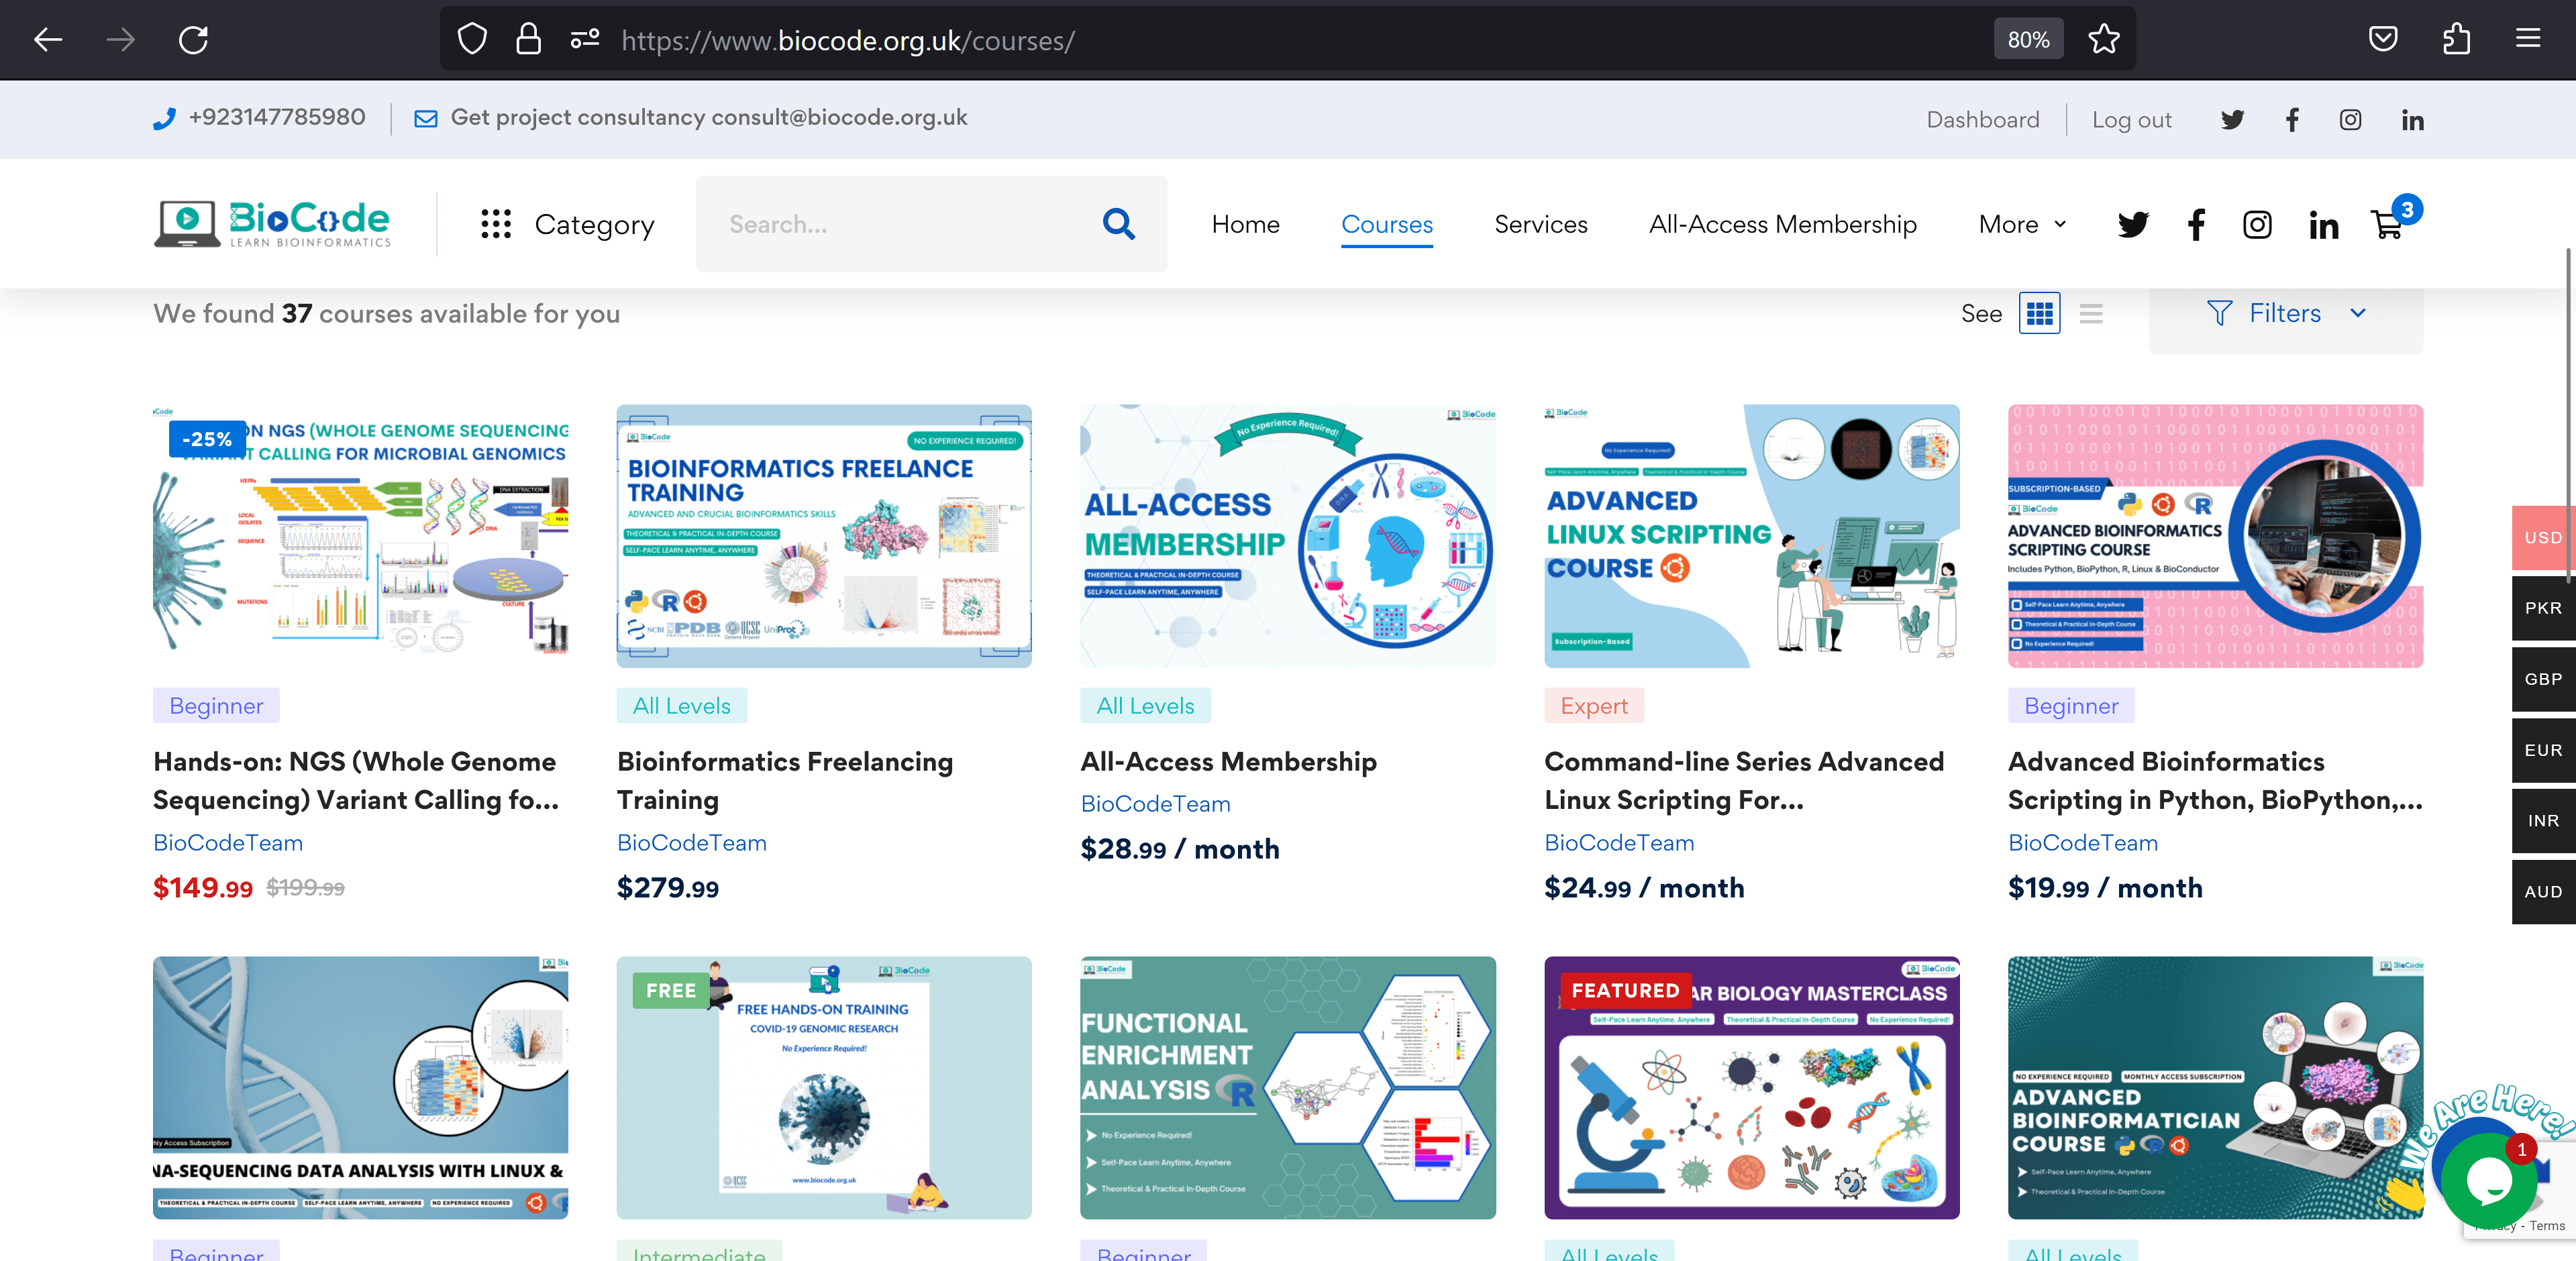Open All-Access Membership in navigation

coord(1783,224)
